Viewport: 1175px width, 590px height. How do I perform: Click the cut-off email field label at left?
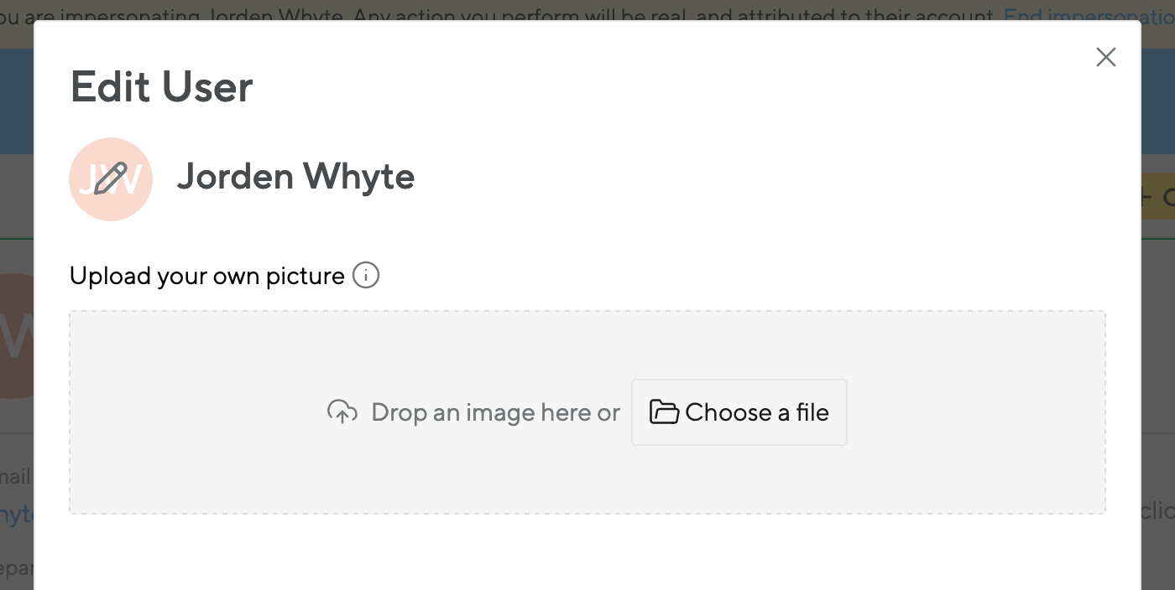(x=16, y=477)
